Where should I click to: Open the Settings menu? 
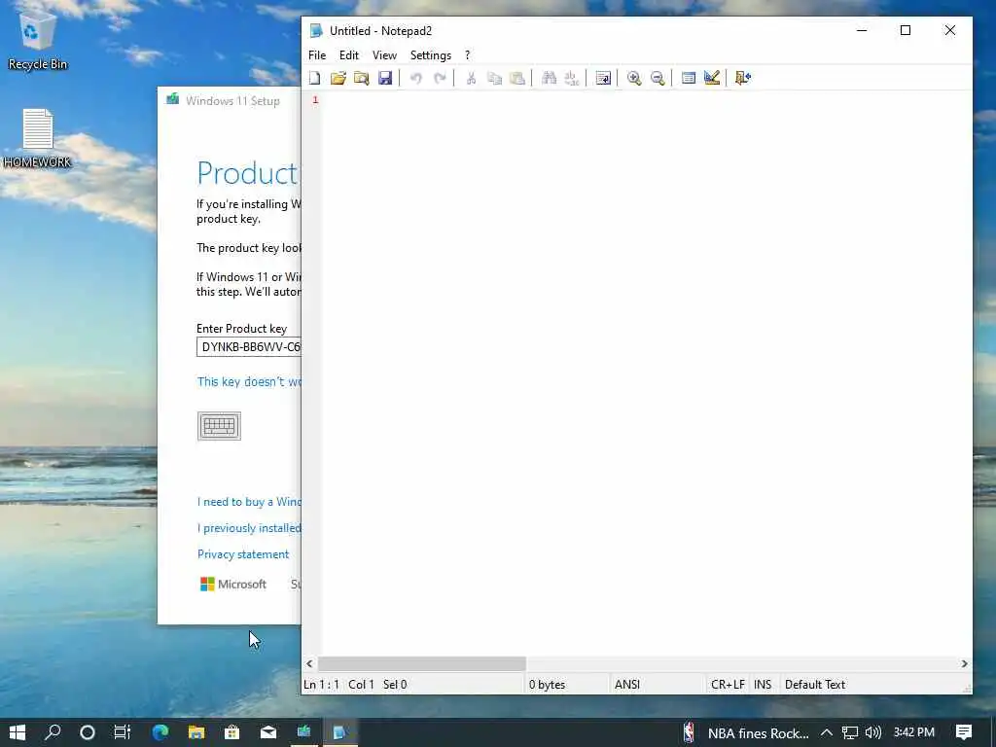point(431,55)
